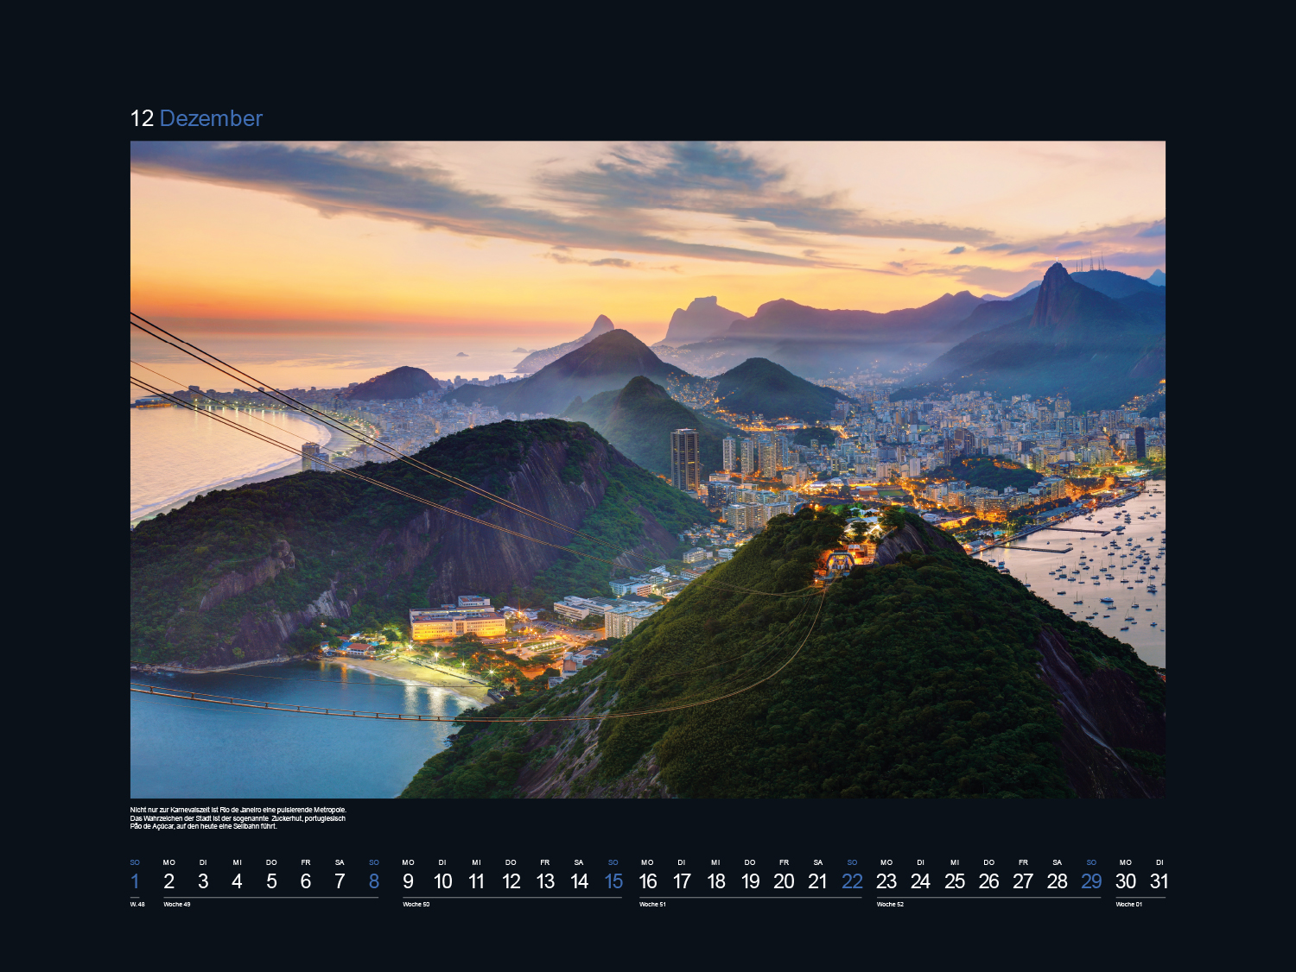Click the 'Woche 52' week label

click(x=890, y=905)
